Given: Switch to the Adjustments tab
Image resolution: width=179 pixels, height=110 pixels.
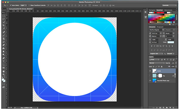Looking at the screenshot, I should pyautogui.click(x=168, y=10).
